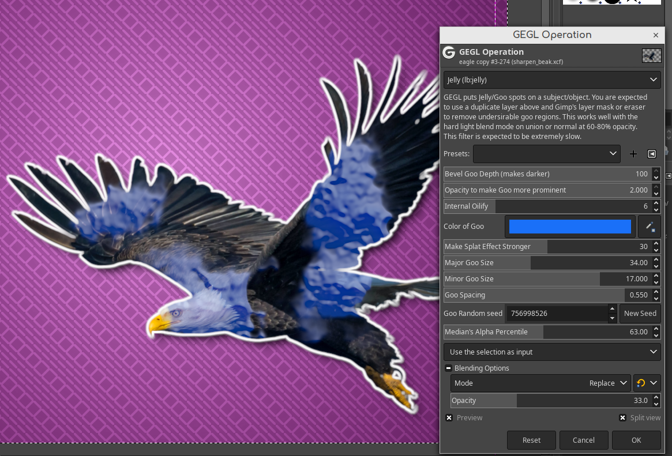Click the eagle layer thumbnail in dialog header
This screenshot has width=672, height=456.
click(x=651, y=56)
